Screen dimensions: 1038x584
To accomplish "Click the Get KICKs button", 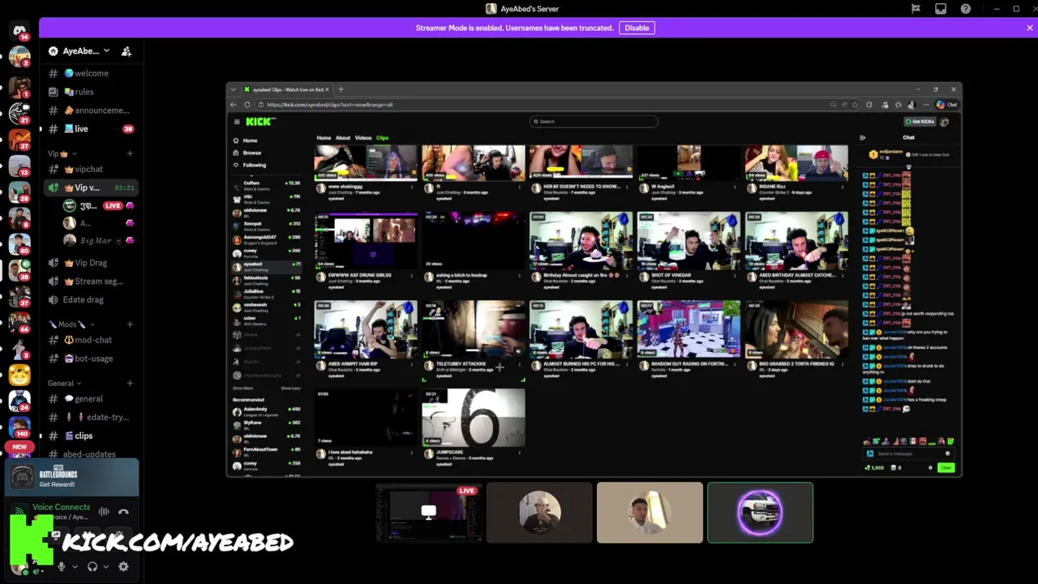I will [920, 122].
